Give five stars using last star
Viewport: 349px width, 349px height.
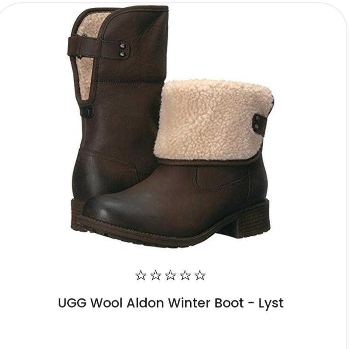(x=200, y=275)
